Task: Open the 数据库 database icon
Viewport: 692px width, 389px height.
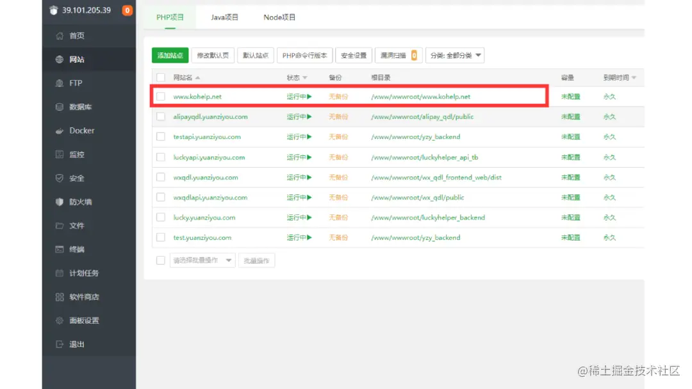Action: [60, 107]
